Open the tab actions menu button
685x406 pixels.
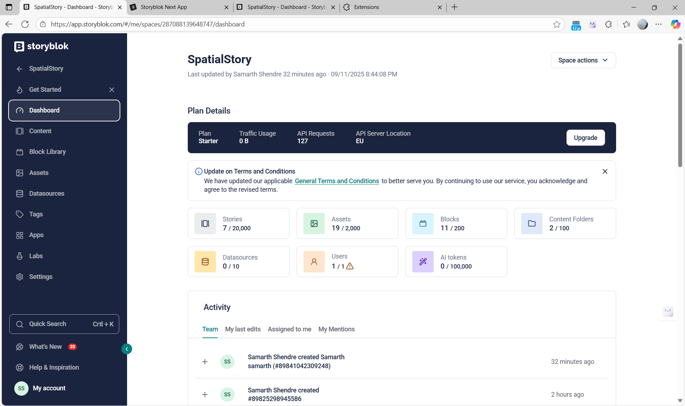coord(9,7)
